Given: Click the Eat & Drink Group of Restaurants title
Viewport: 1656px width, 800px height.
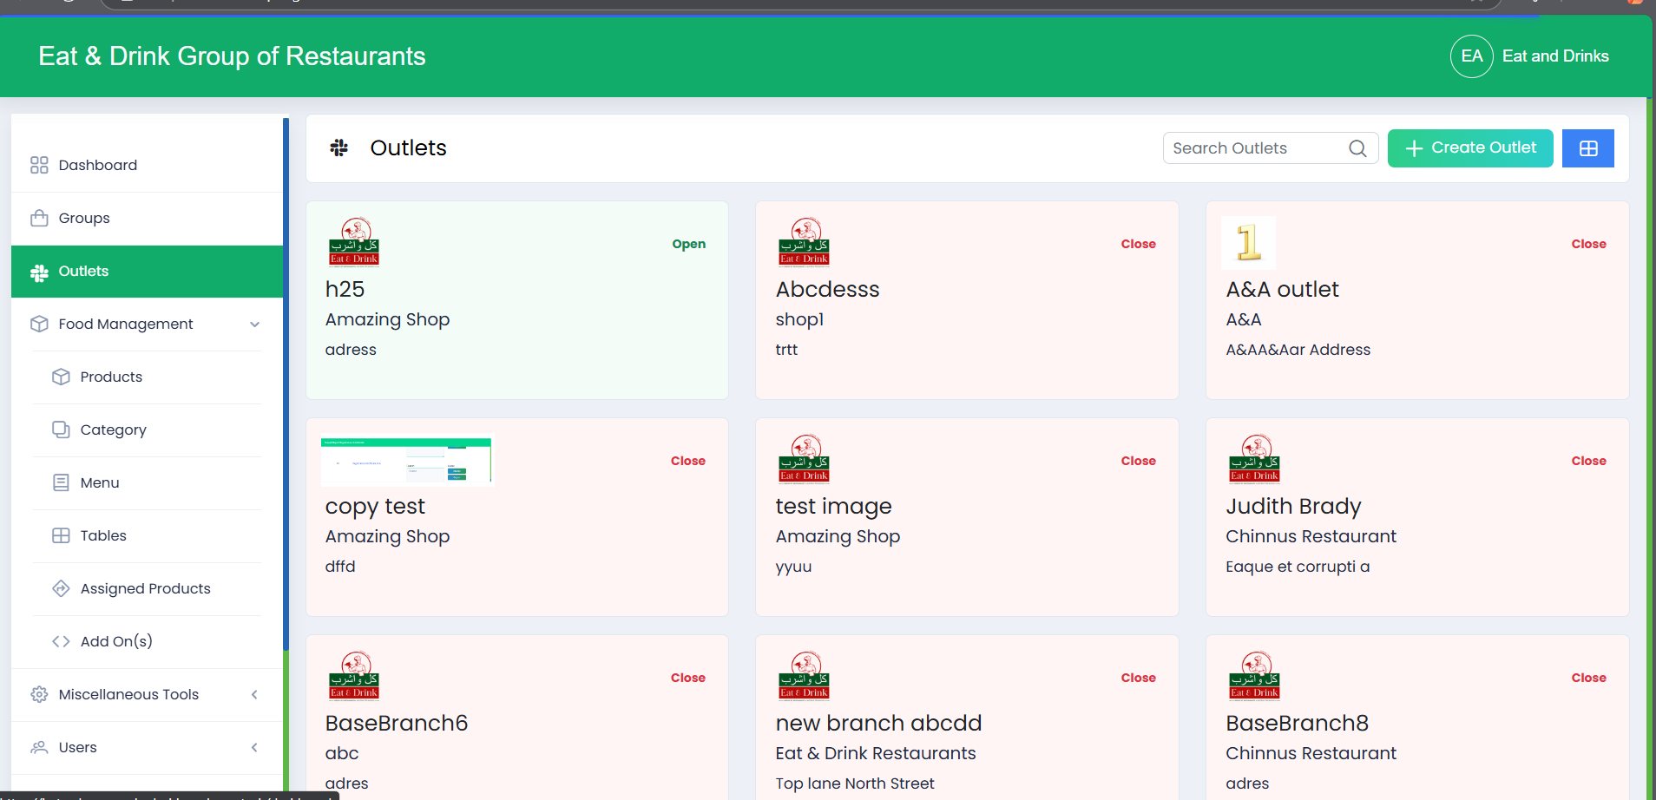Looking at the screenshot, I should tap(232, 56).
